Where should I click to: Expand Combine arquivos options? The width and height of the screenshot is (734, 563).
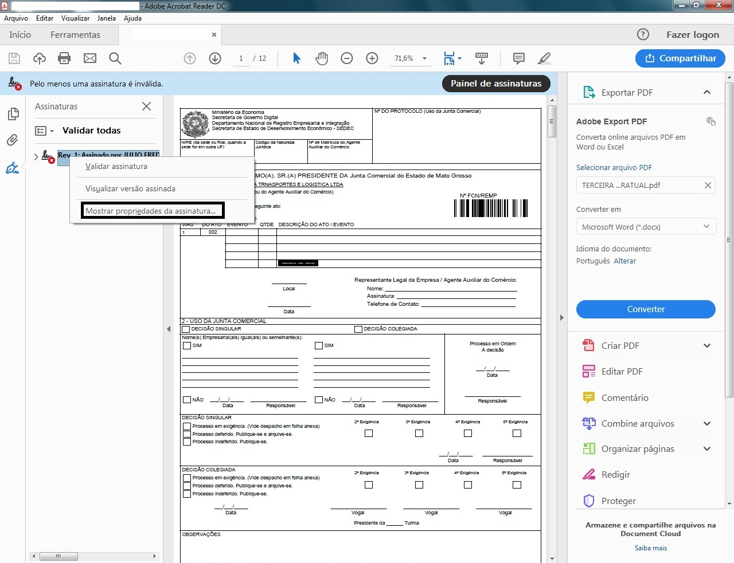coord(707,424)
